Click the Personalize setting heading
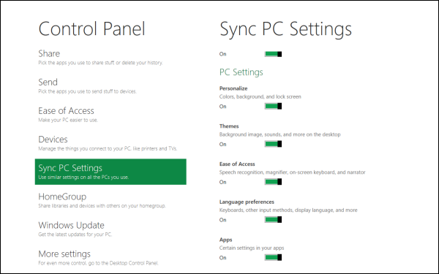 pyautogui.click(x=233, y=88)
